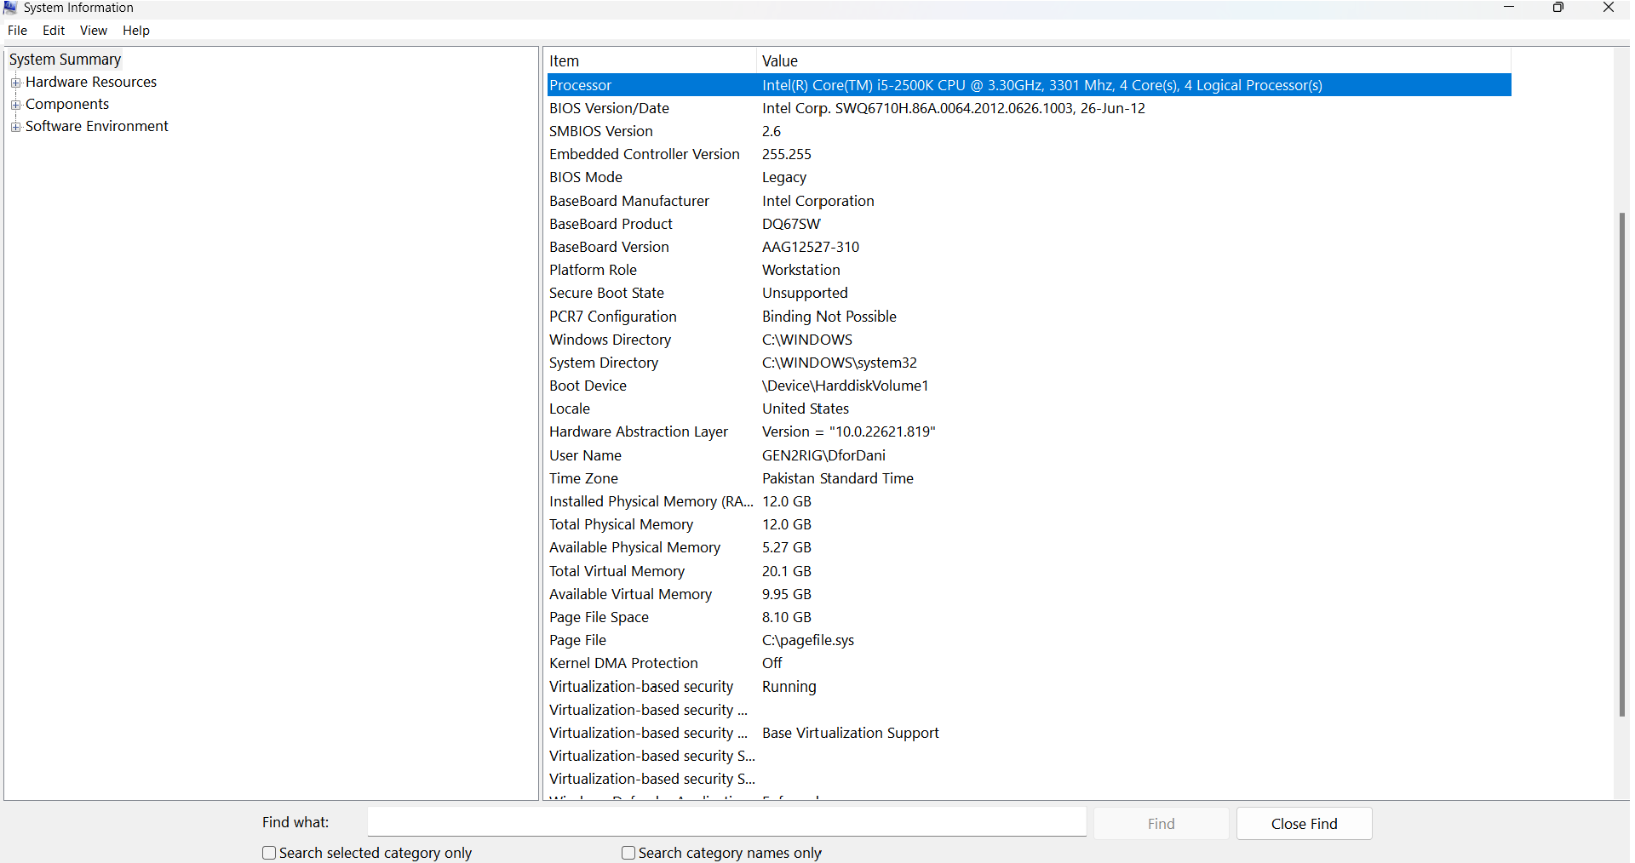The image size is (1635, 863).
Task: Select the Components tree item
Action: coord(67,104)
